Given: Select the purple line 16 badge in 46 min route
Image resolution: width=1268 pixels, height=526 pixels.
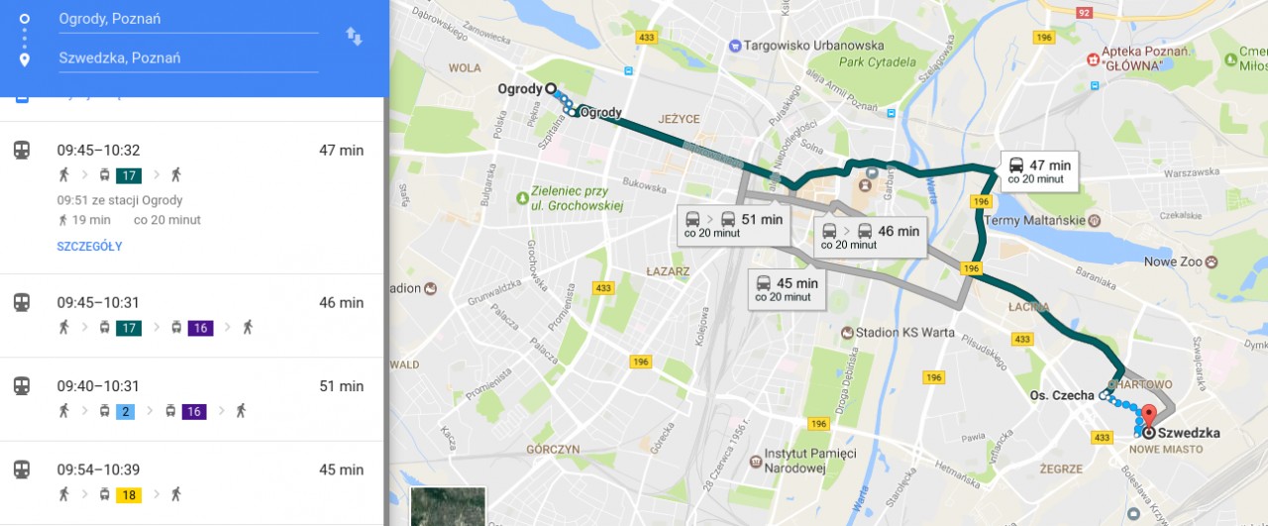Looking at the screenshot, I should coord(199,327).
